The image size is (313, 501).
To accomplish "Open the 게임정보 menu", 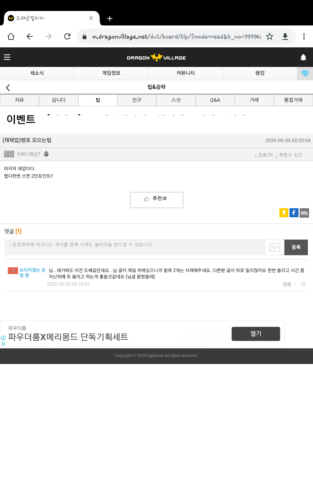I will tap(111, 73).
